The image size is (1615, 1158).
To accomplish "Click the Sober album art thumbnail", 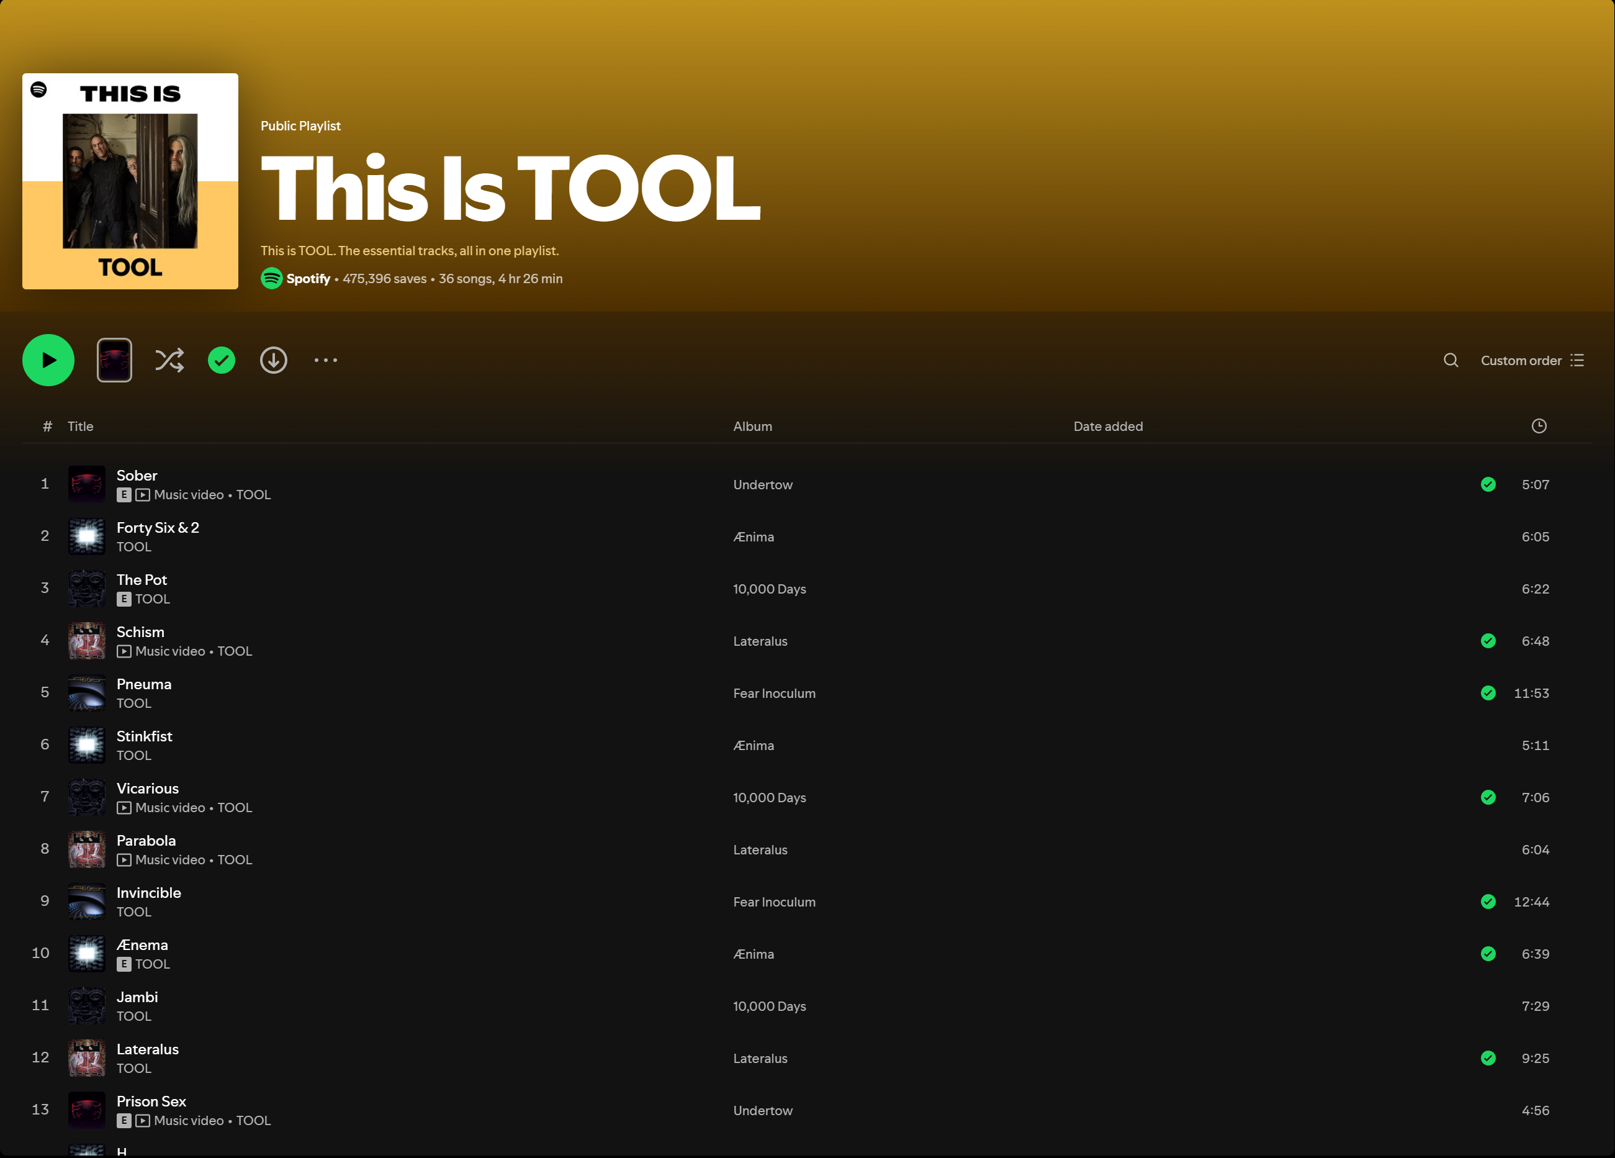I will click(87, 484).
